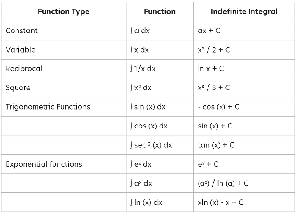Viewport: 296px width, 213px height.
Task: Click the ∫ sec ² (x) dx cell
Action: click(x=151, y=145)
